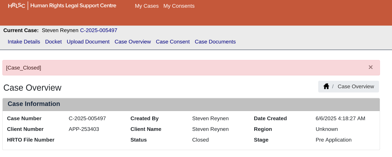This screenshot has width=392, height=157.
Task: Click the Pre Application stage value
Action: [333, 140]
